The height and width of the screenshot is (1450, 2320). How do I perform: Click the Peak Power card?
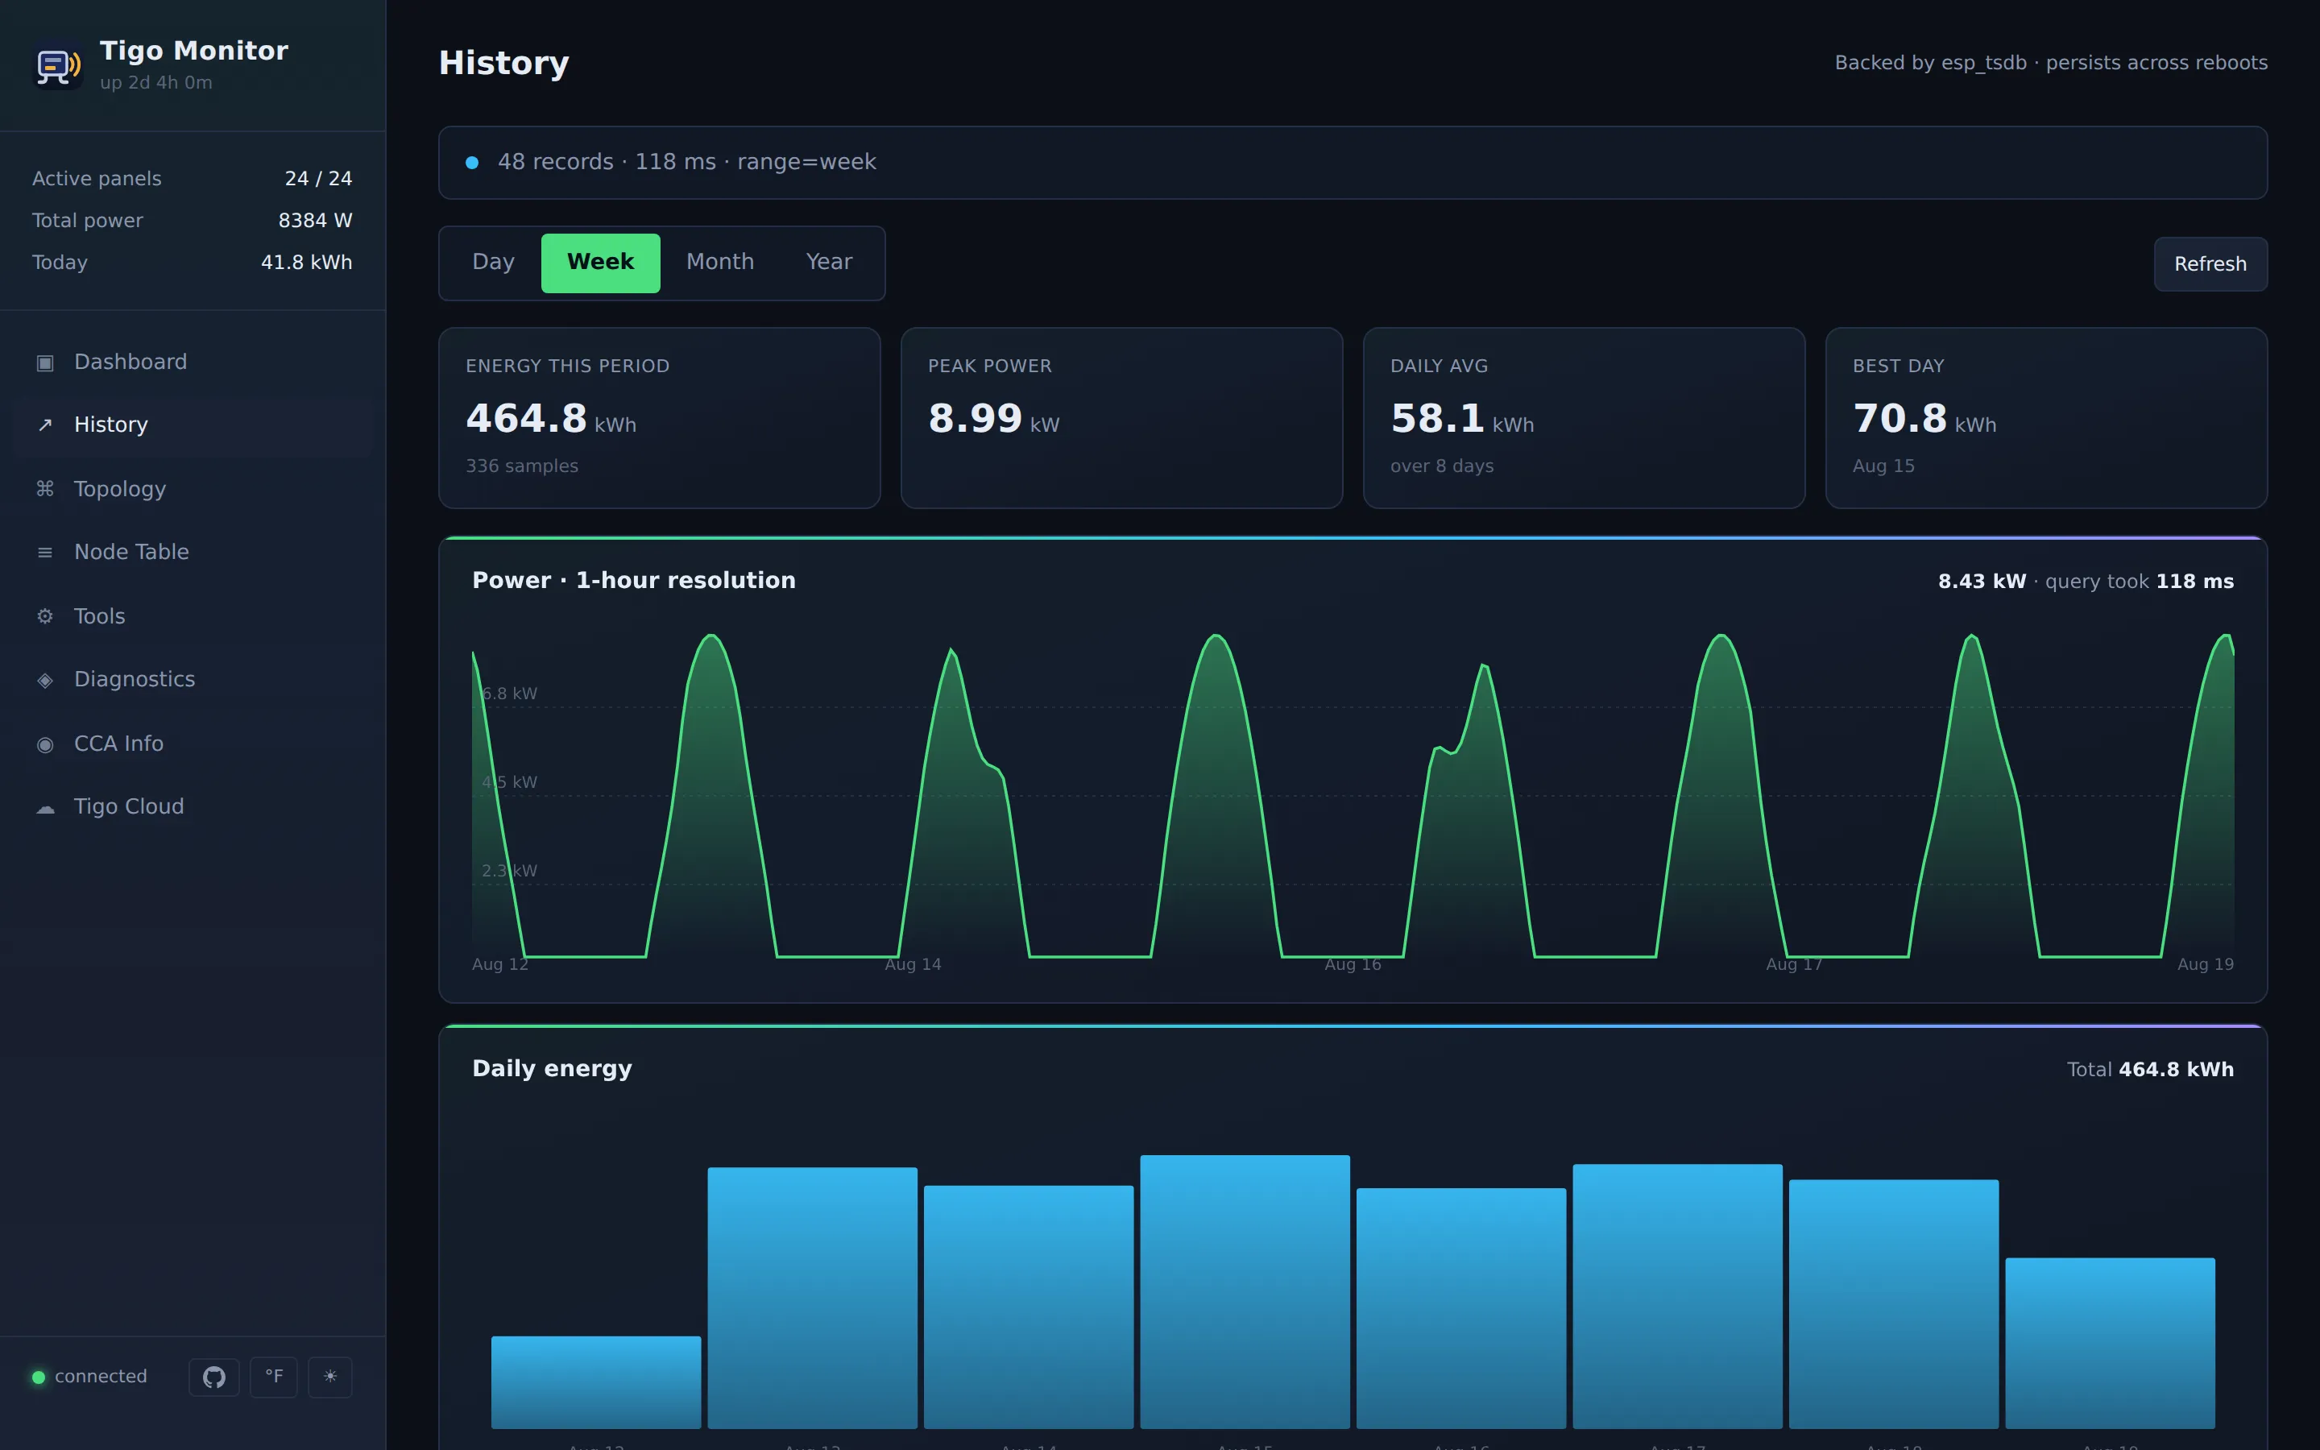pyautogui.click(x=1121, y=418)
